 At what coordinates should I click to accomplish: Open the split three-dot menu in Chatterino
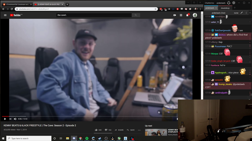[x=246, y=13]
